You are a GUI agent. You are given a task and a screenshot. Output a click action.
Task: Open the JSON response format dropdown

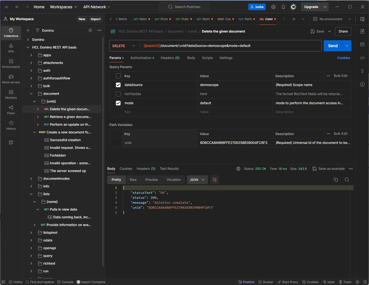pyautogui.click(x=197, y=180)
